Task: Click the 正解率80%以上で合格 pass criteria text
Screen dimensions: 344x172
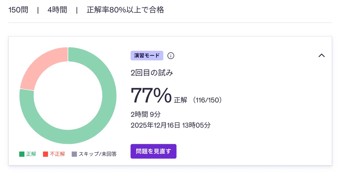Action: 125,10
